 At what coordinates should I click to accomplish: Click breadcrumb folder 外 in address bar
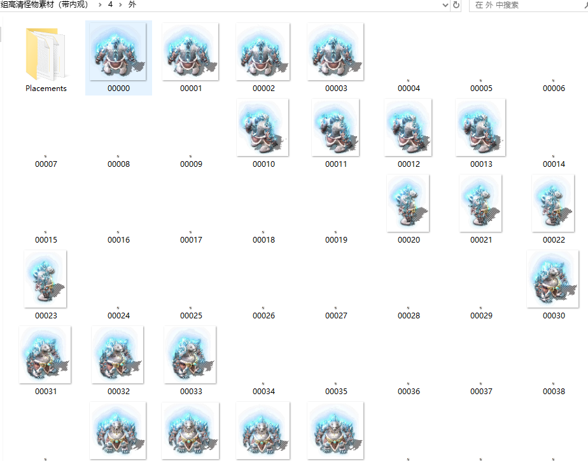[132, 4]
